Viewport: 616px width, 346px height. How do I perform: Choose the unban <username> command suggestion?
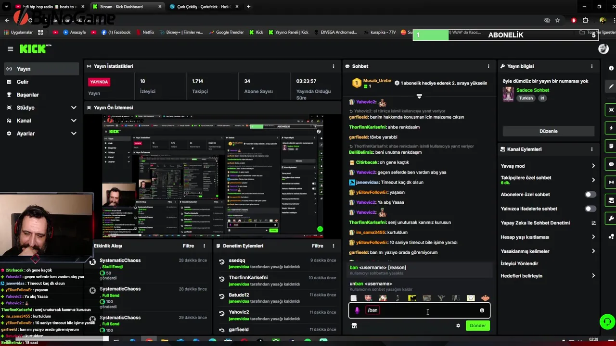point(420,286)
